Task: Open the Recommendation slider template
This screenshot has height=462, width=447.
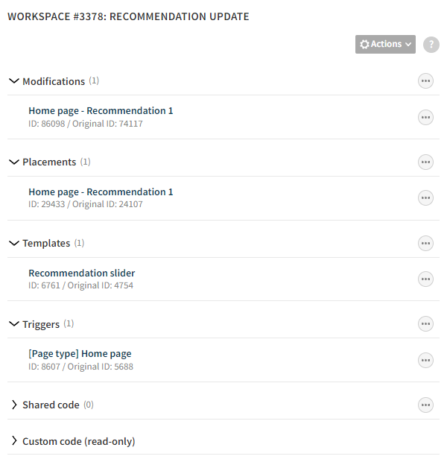Action: pos(82,273)
